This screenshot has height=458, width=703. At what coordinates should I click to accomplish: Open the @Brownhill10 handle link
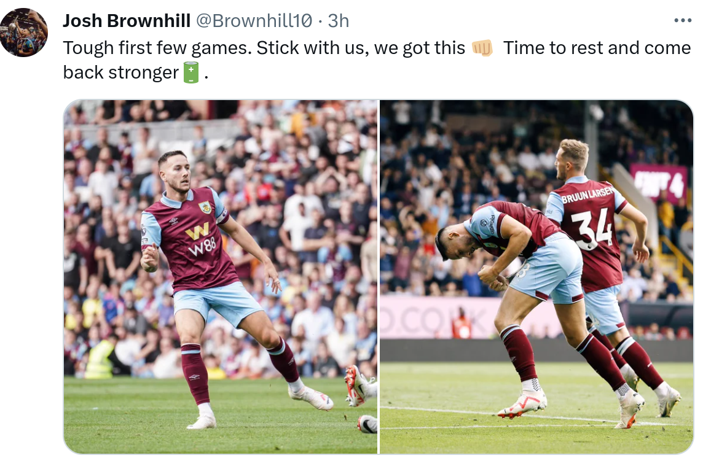point(254,21)
